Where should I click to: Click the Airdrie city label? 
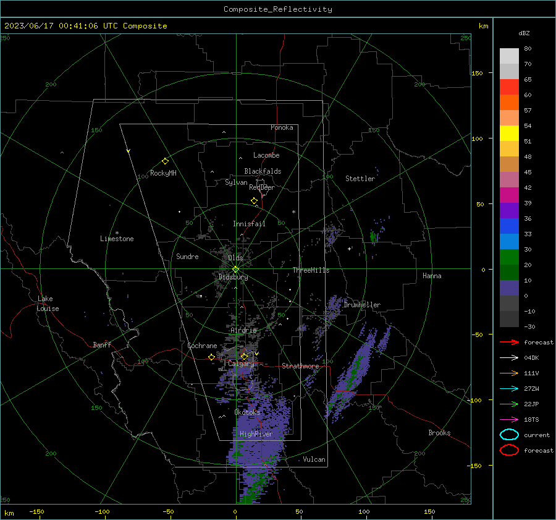click(243, 330)
